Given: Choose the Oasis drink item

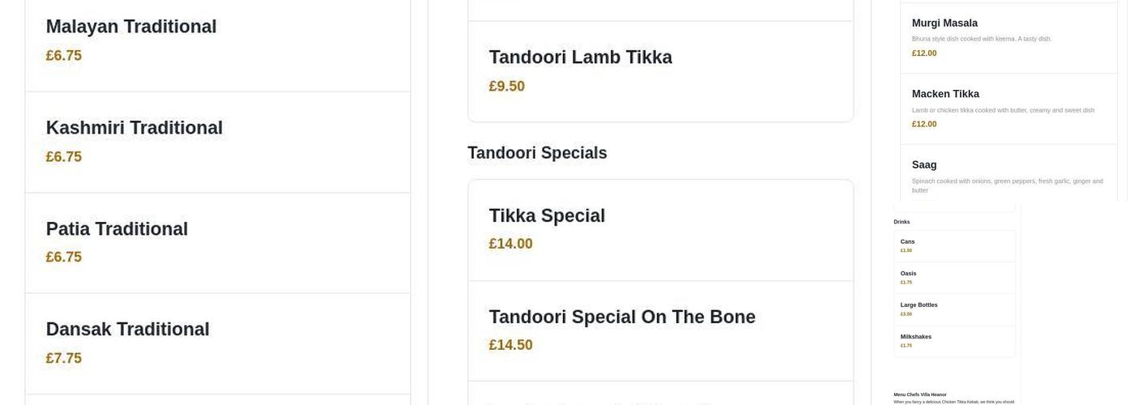Looking at the screenshot, I should click(x=908, y=274).
